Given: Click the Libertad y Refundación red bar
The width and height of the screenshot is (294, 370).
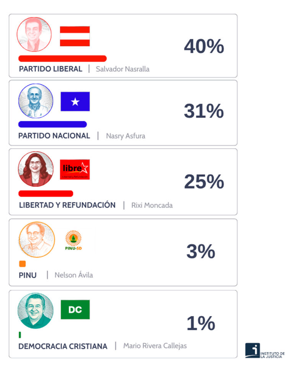Looking at the screenshot, I should [46, 193].
